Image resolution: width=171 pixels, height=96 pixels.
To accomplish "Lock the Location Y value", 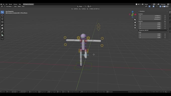I will (165, 17).
